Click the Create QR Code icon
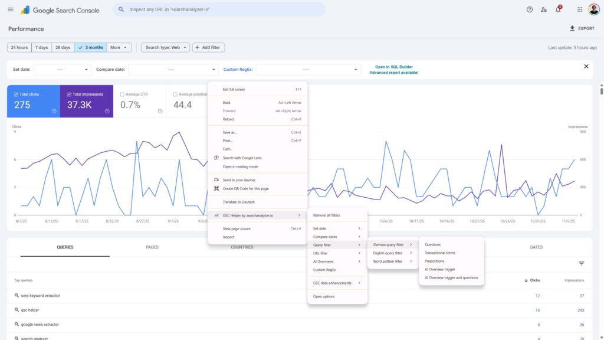This screenshot has height=340, width=604. 216,188
